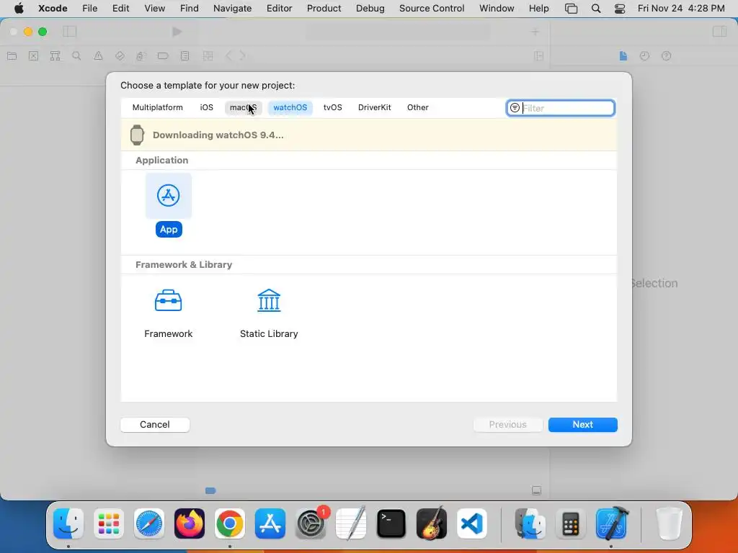Open the Product menu
Screen dimensions: 738x553
324,8
